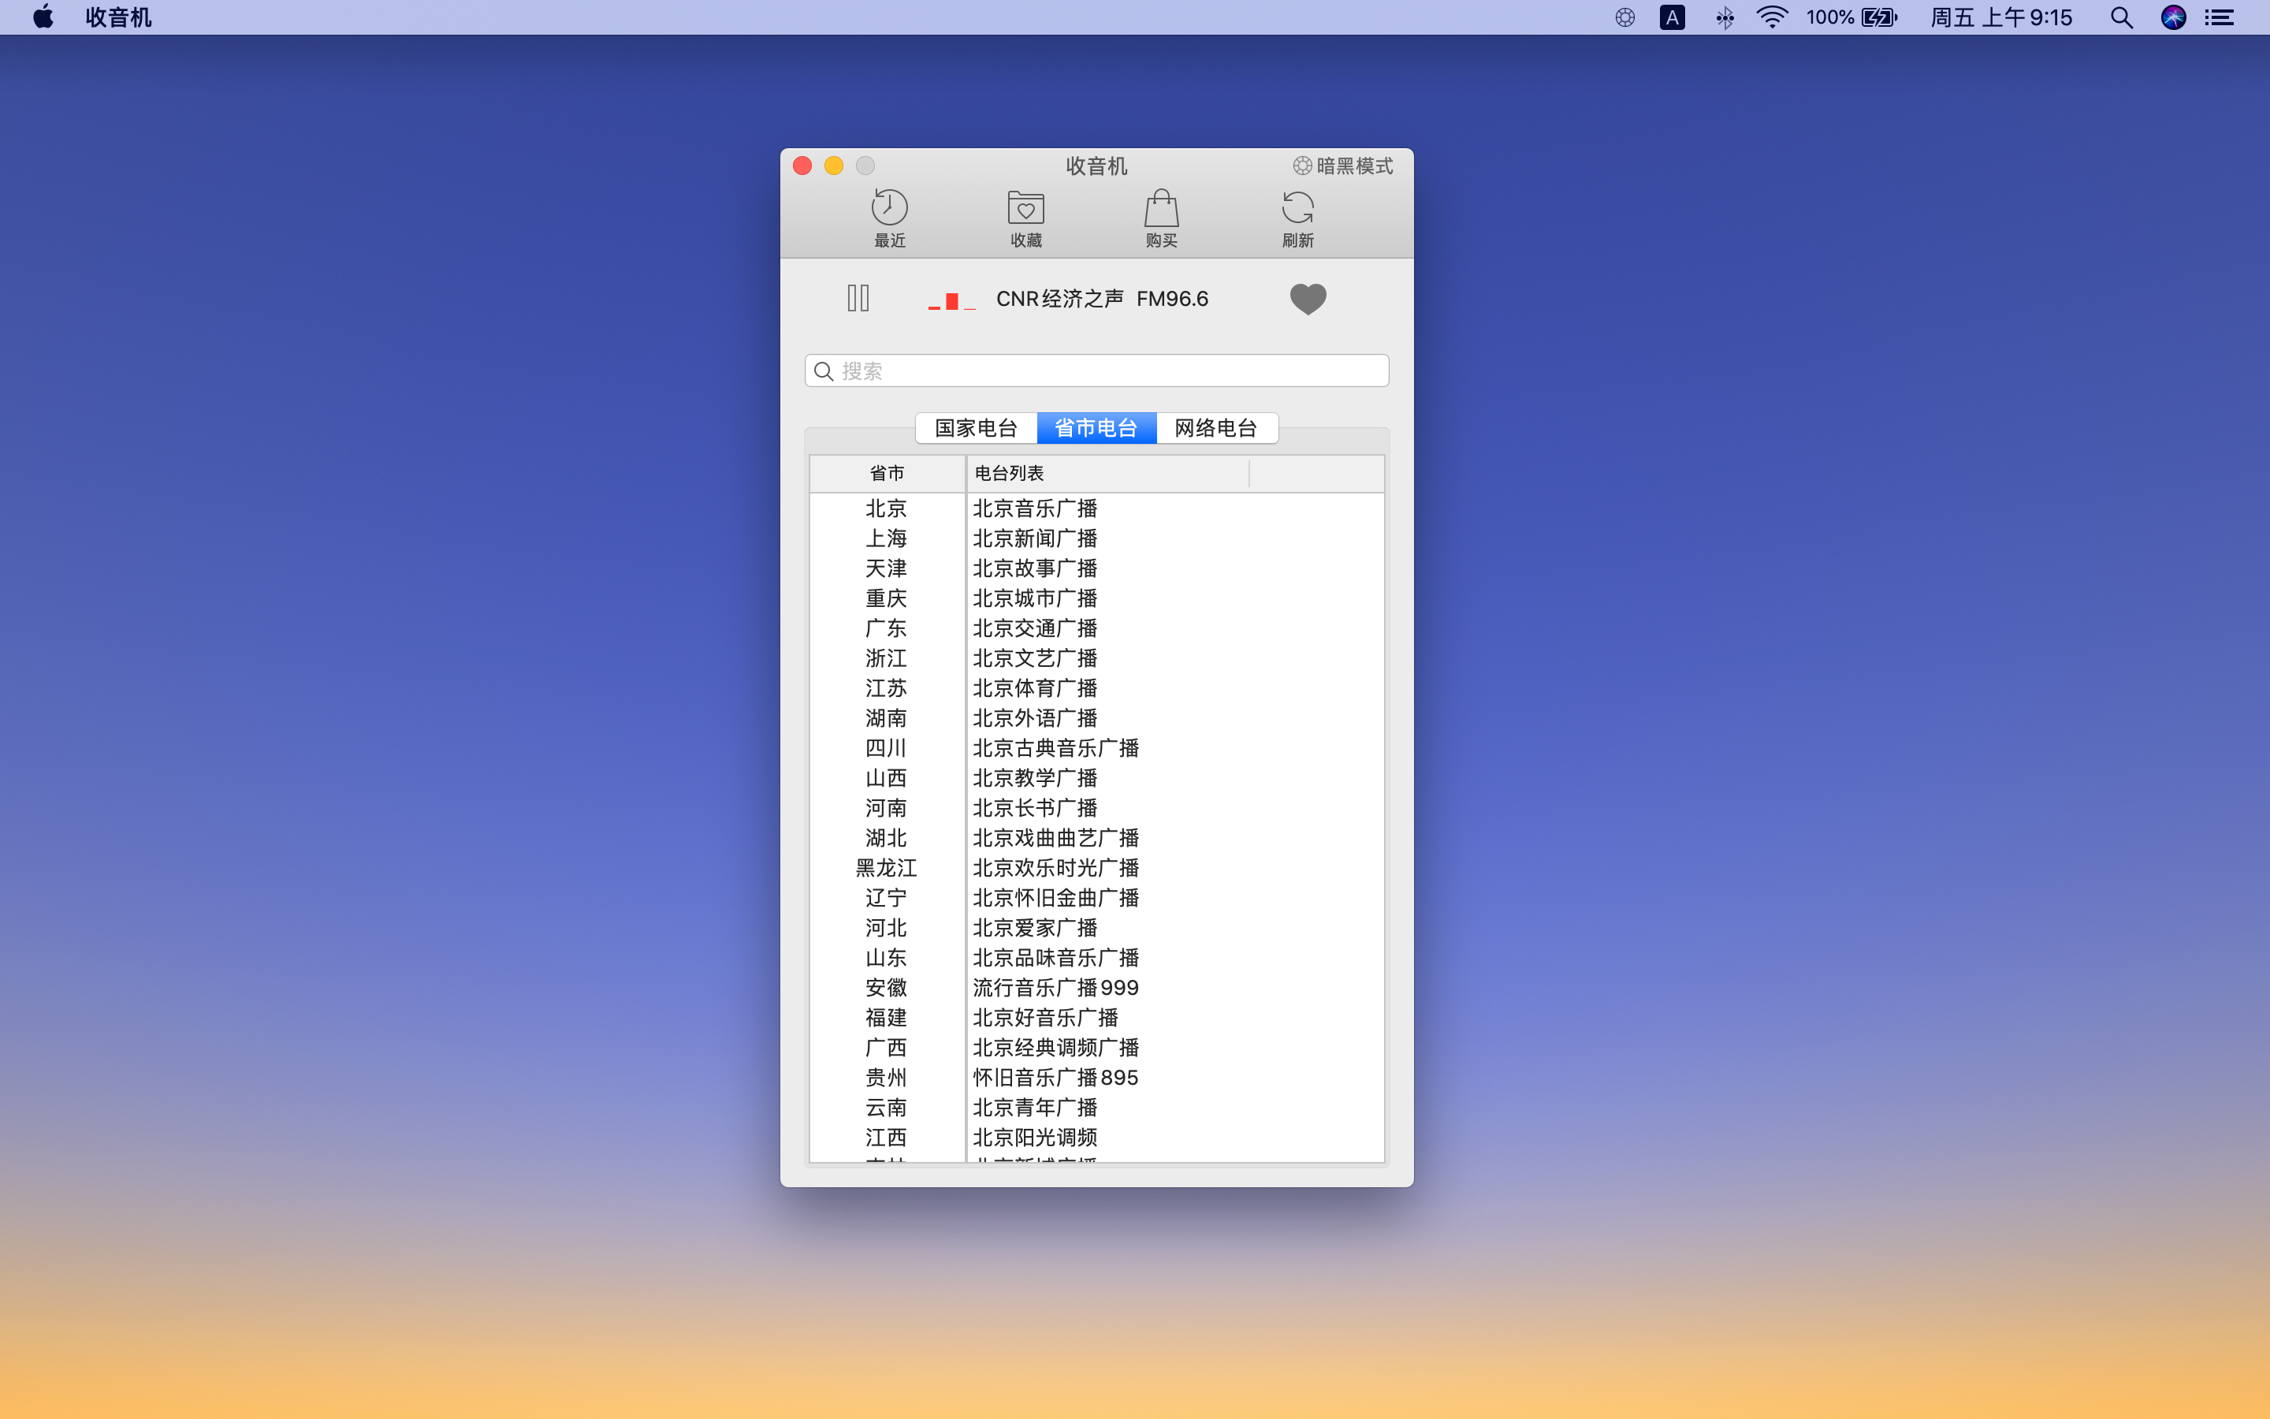Favorite CNR经济之声 with the heart icon
Image resolution: width=2270 pixels, height=1419 pixels.
point(1308,299)
